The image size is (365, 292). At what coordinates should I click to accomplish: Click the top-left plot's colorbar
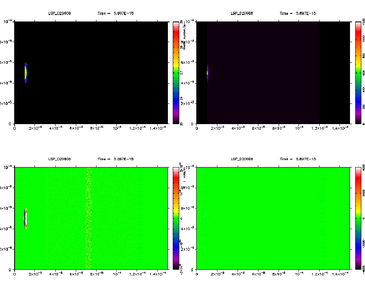[176, 73]
